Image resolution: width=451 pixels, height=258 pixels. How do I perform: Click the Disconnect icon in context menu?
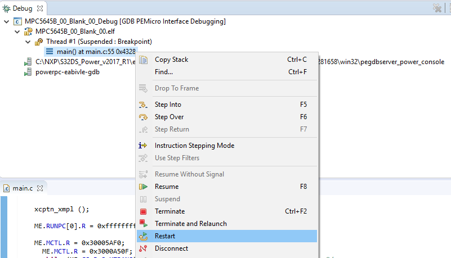tap(143, 248)
